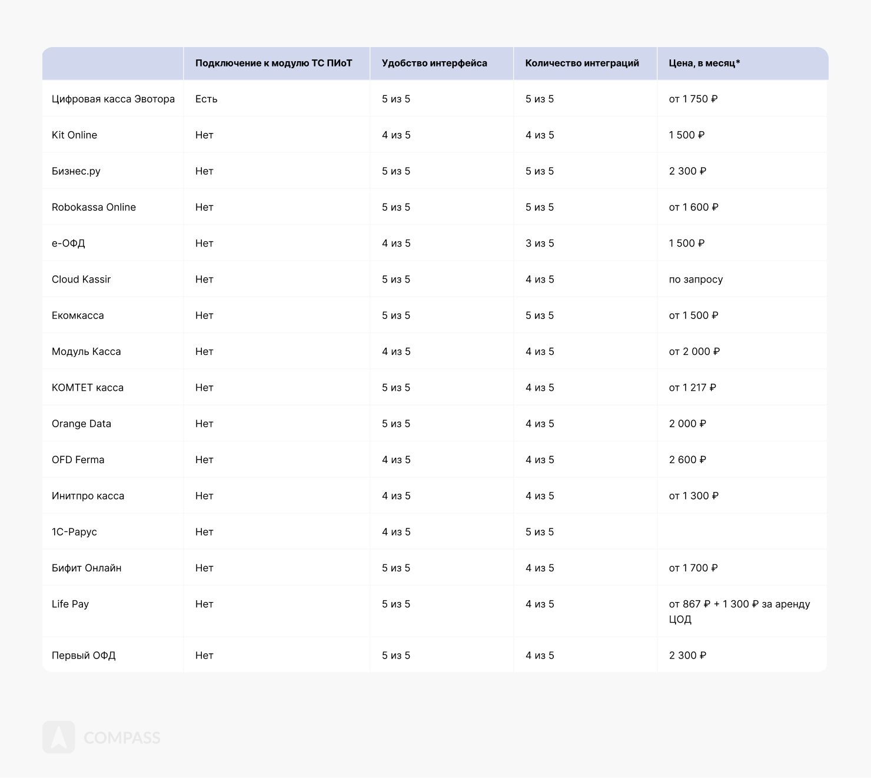871x778 pixels.
Task: Open the 'Цифровая касса Эвотора' row name
Action: click(x=113, y=99)
